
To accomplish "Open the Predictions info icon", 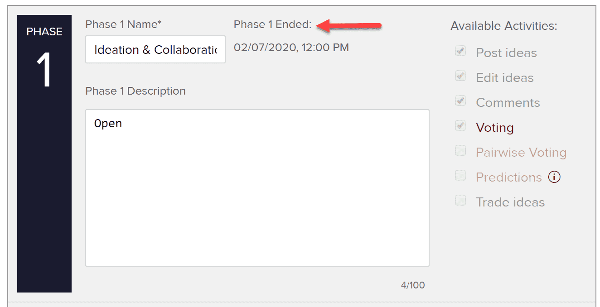I will click(x=554, y=177).
